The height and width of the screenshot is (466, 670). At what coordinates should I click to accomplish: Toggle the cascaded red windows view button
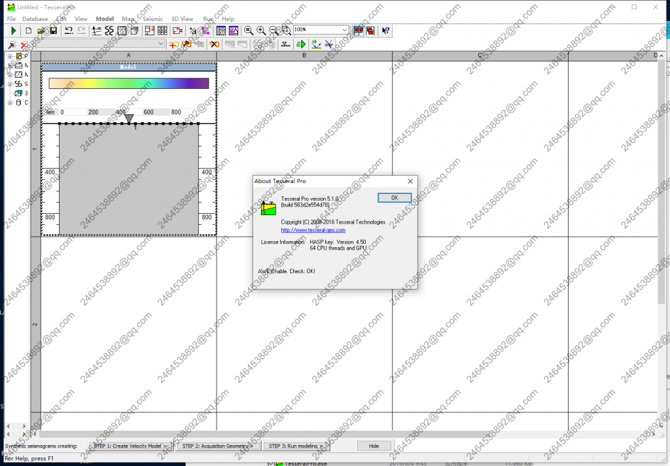(370, 31)
